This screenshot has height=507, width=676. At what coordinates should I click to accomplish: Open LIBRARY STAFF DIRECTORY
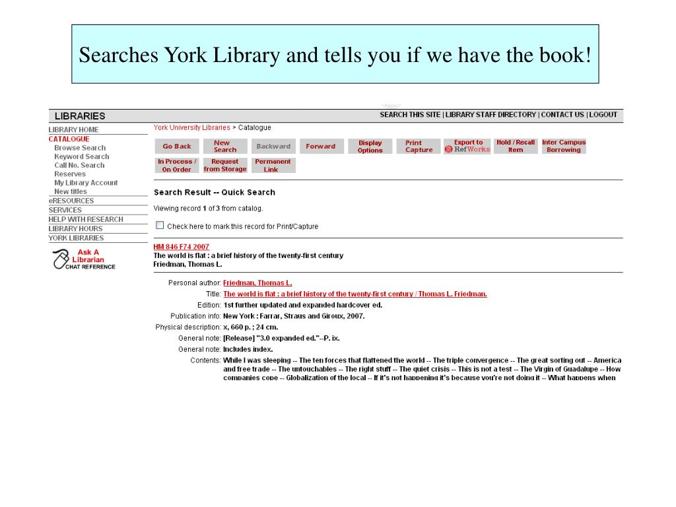pos(490,115)
